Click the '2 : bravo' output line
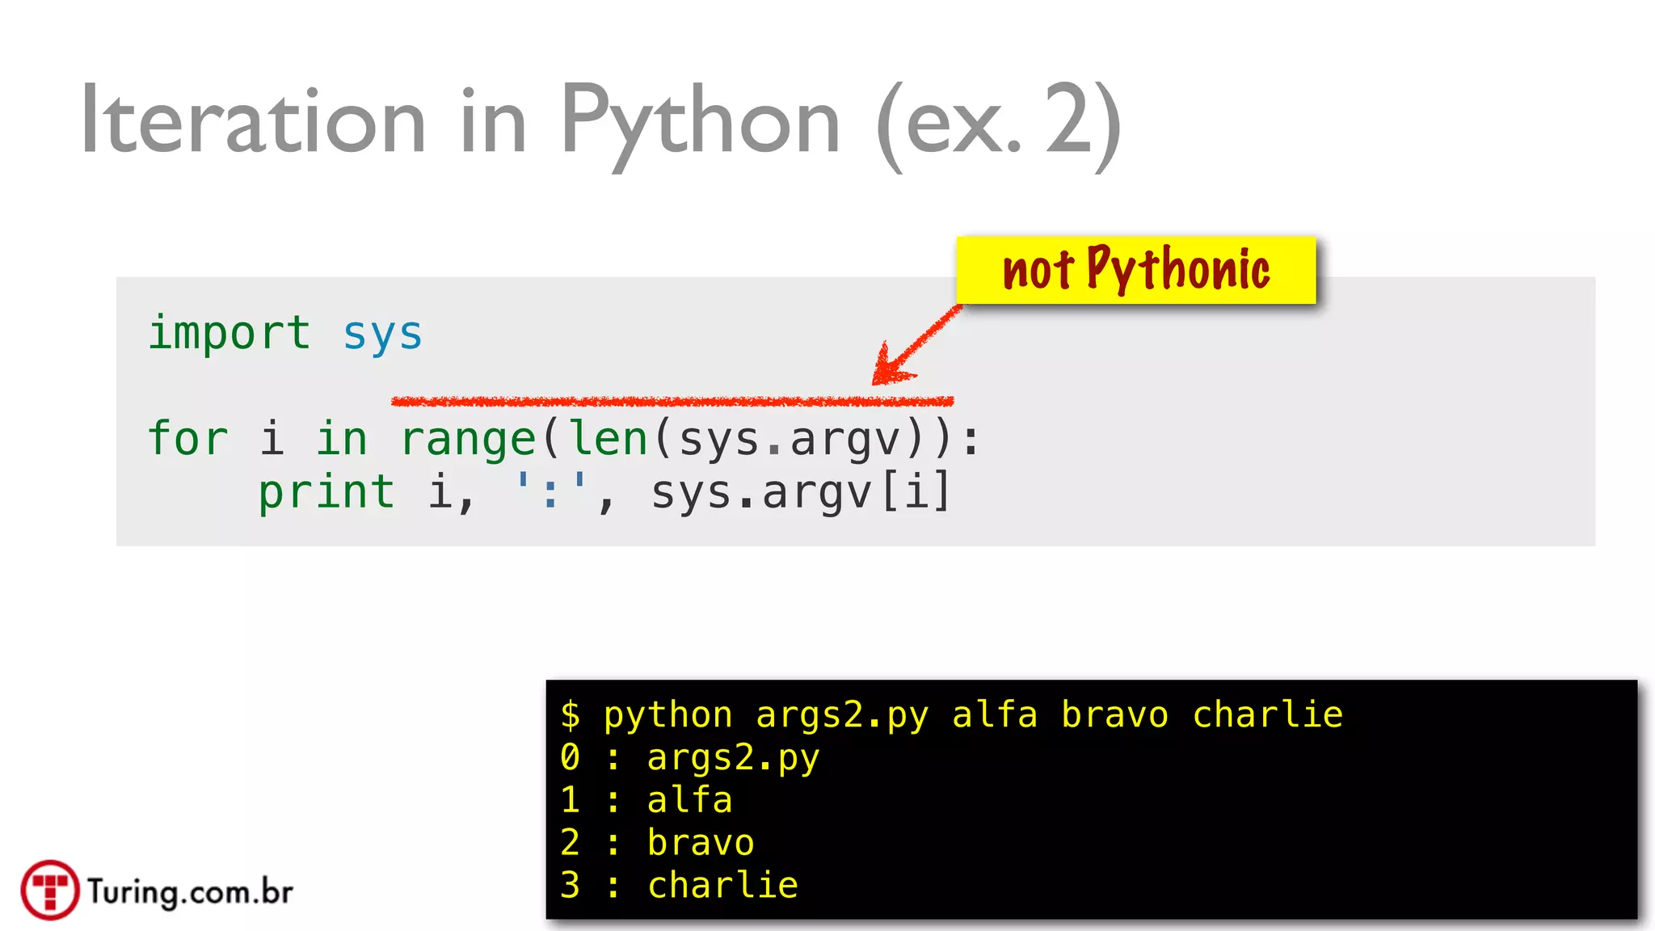Screen dimensions: 1655x931 pyautogui.click(x=657, y=843)
